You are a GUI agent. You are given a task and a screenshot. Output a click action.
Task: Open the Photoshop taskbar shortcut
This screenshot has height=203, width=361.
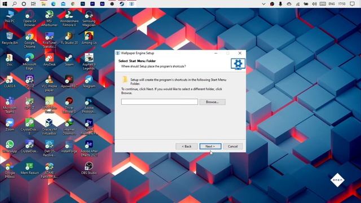coord(83,4)
